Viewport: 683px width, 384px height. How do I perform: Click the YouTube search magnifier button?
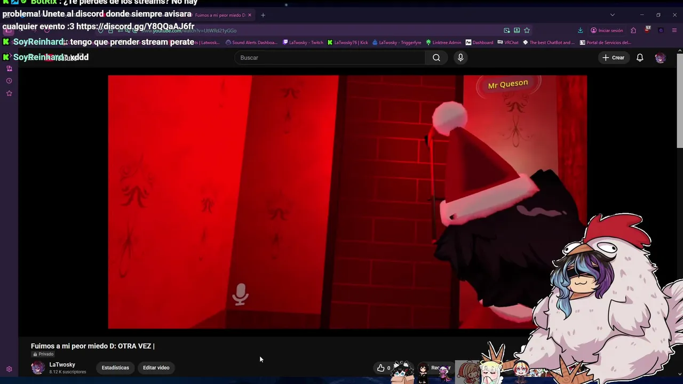click(x=436, y=58)
